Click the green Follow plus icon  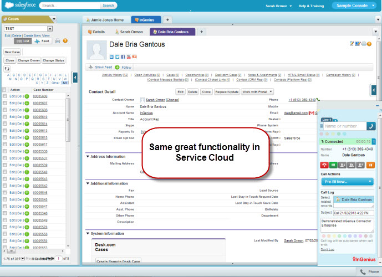[x=117, y=67]
